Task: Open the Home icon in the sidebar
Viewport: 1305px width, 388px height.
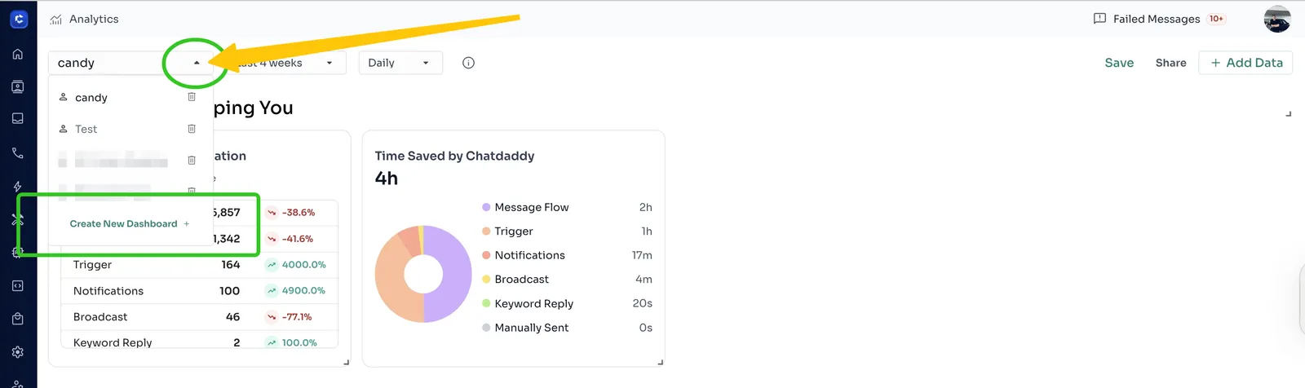Action: 18,54
